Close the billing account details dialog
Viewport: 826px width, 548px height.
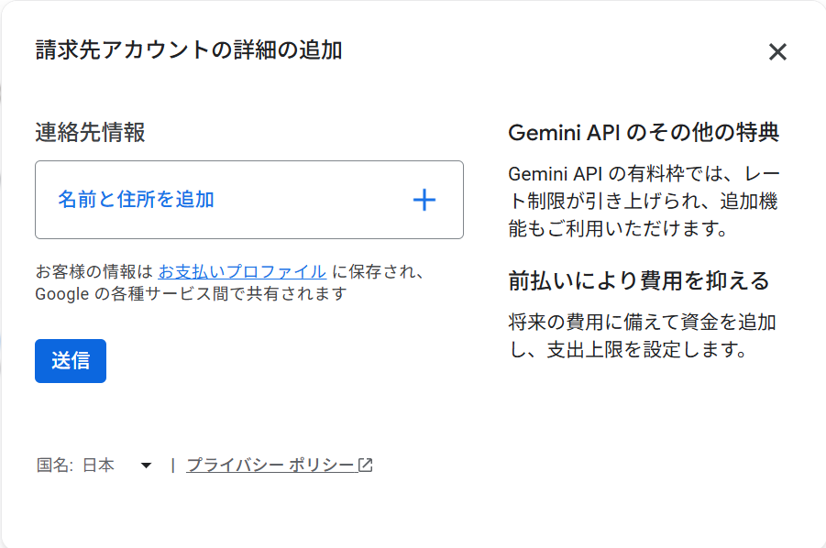777,52
